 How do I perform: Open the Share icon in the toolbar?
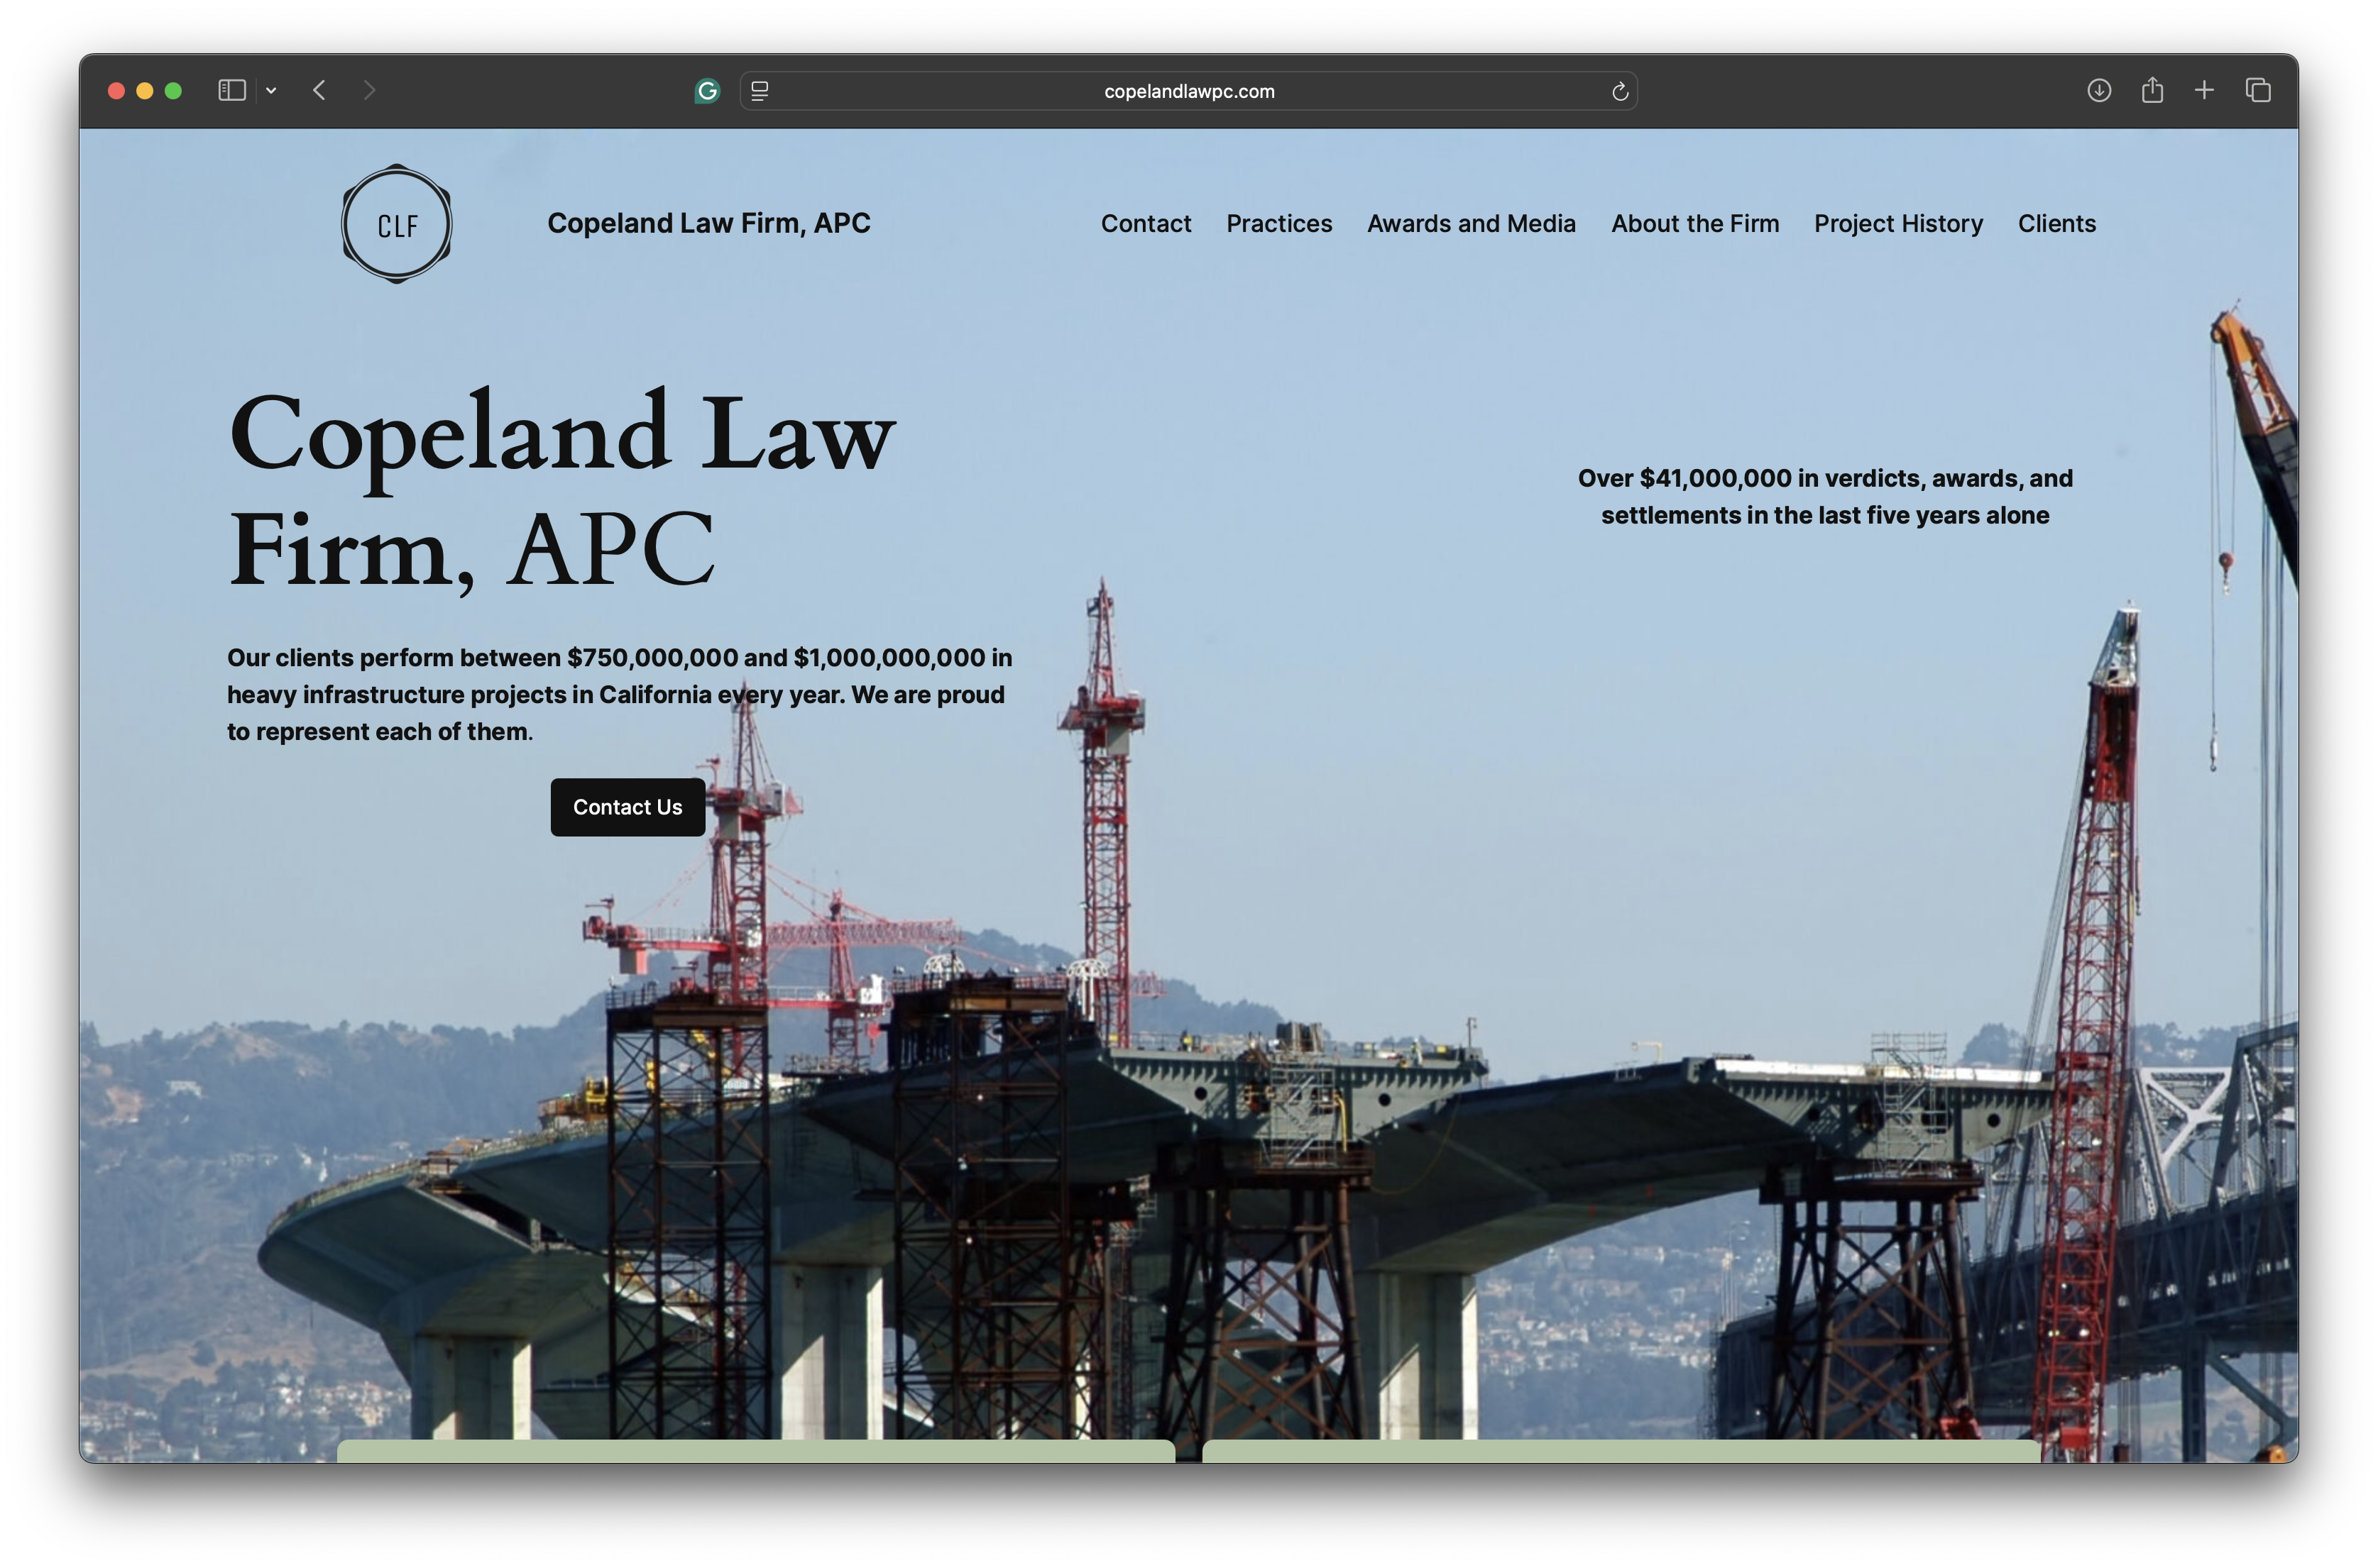coord(2152,91)
